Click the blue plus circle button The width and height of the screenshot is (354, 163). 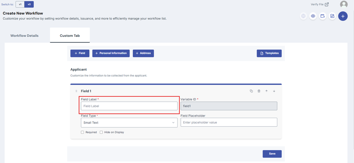tap(343, 16)
